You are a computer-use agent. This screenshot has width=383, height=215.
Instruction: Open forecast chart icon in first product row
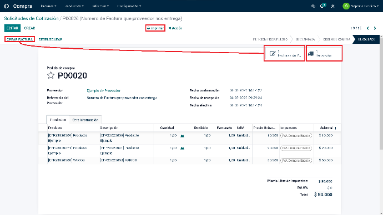[182, 136]
